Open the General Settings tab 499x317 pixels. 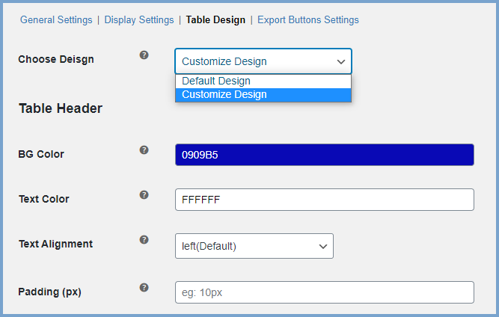tap(56, 19)
